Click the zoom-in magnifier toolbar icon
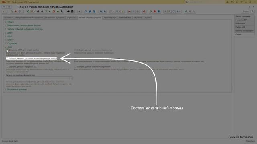 [x=165, y=12]
